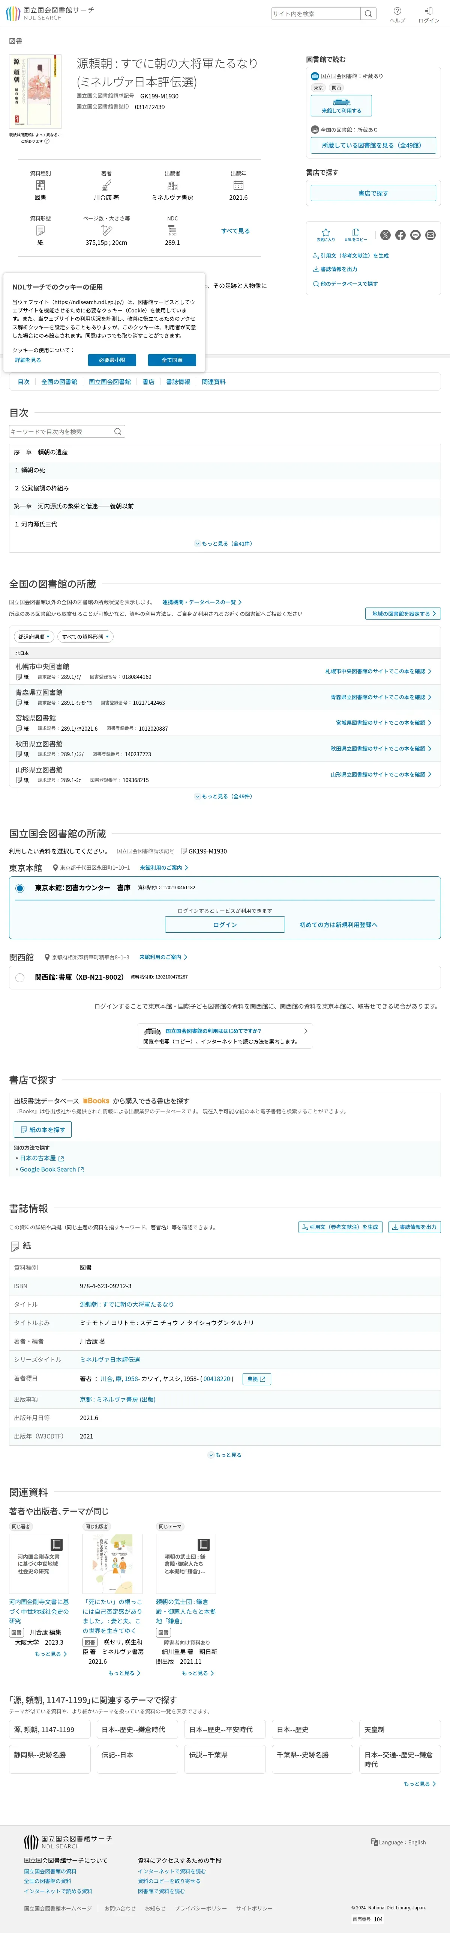The image size is (450, 1933).
Task: Click 書誌情報を出力 button in 書誌情報 section
Action: 414,1227
